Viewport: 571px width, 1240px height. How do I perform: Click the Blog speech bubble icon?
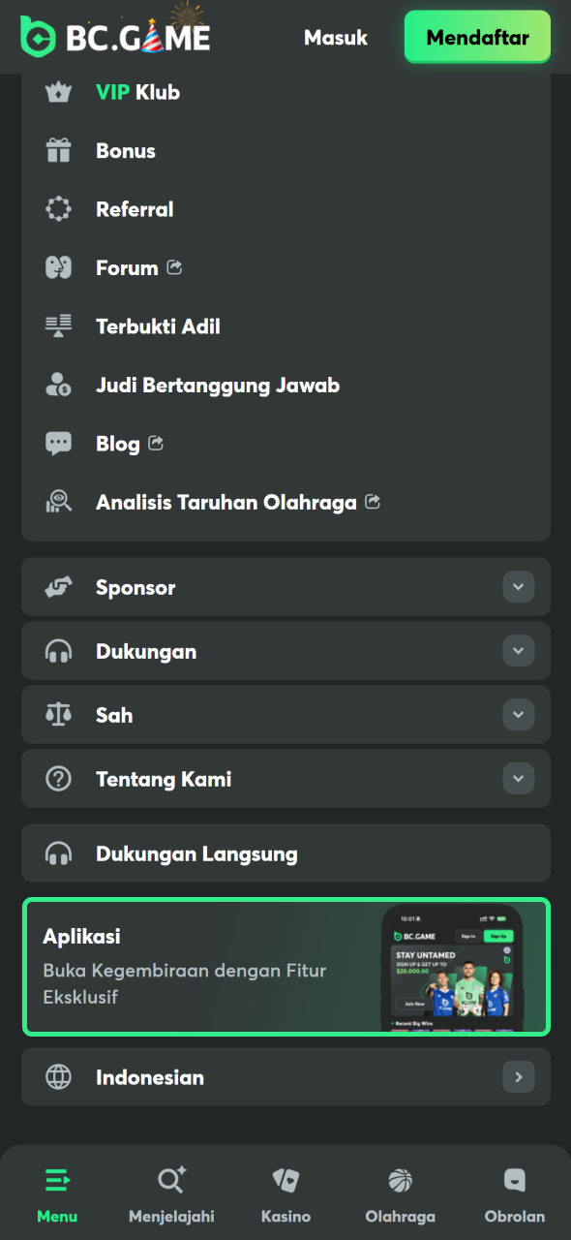pos(58,443)
